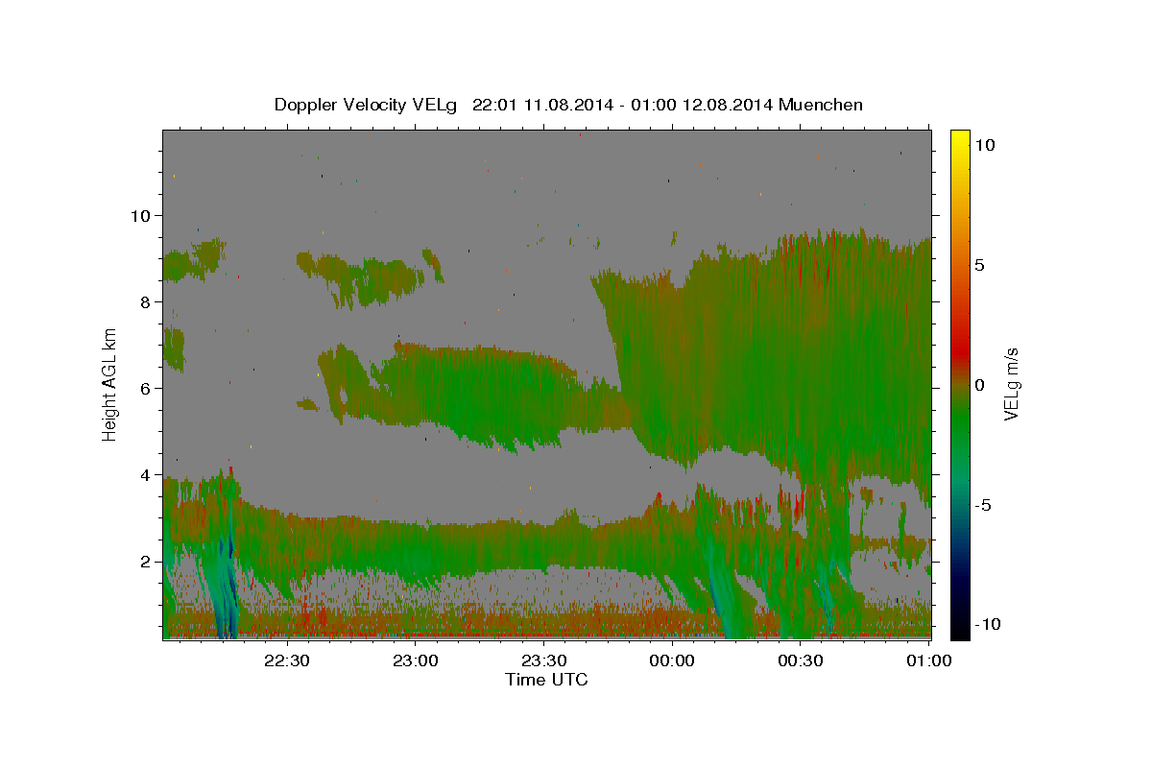Click the colorbar top value 10
This screenshot has height=768, width=1152.
tap(984, 145)
